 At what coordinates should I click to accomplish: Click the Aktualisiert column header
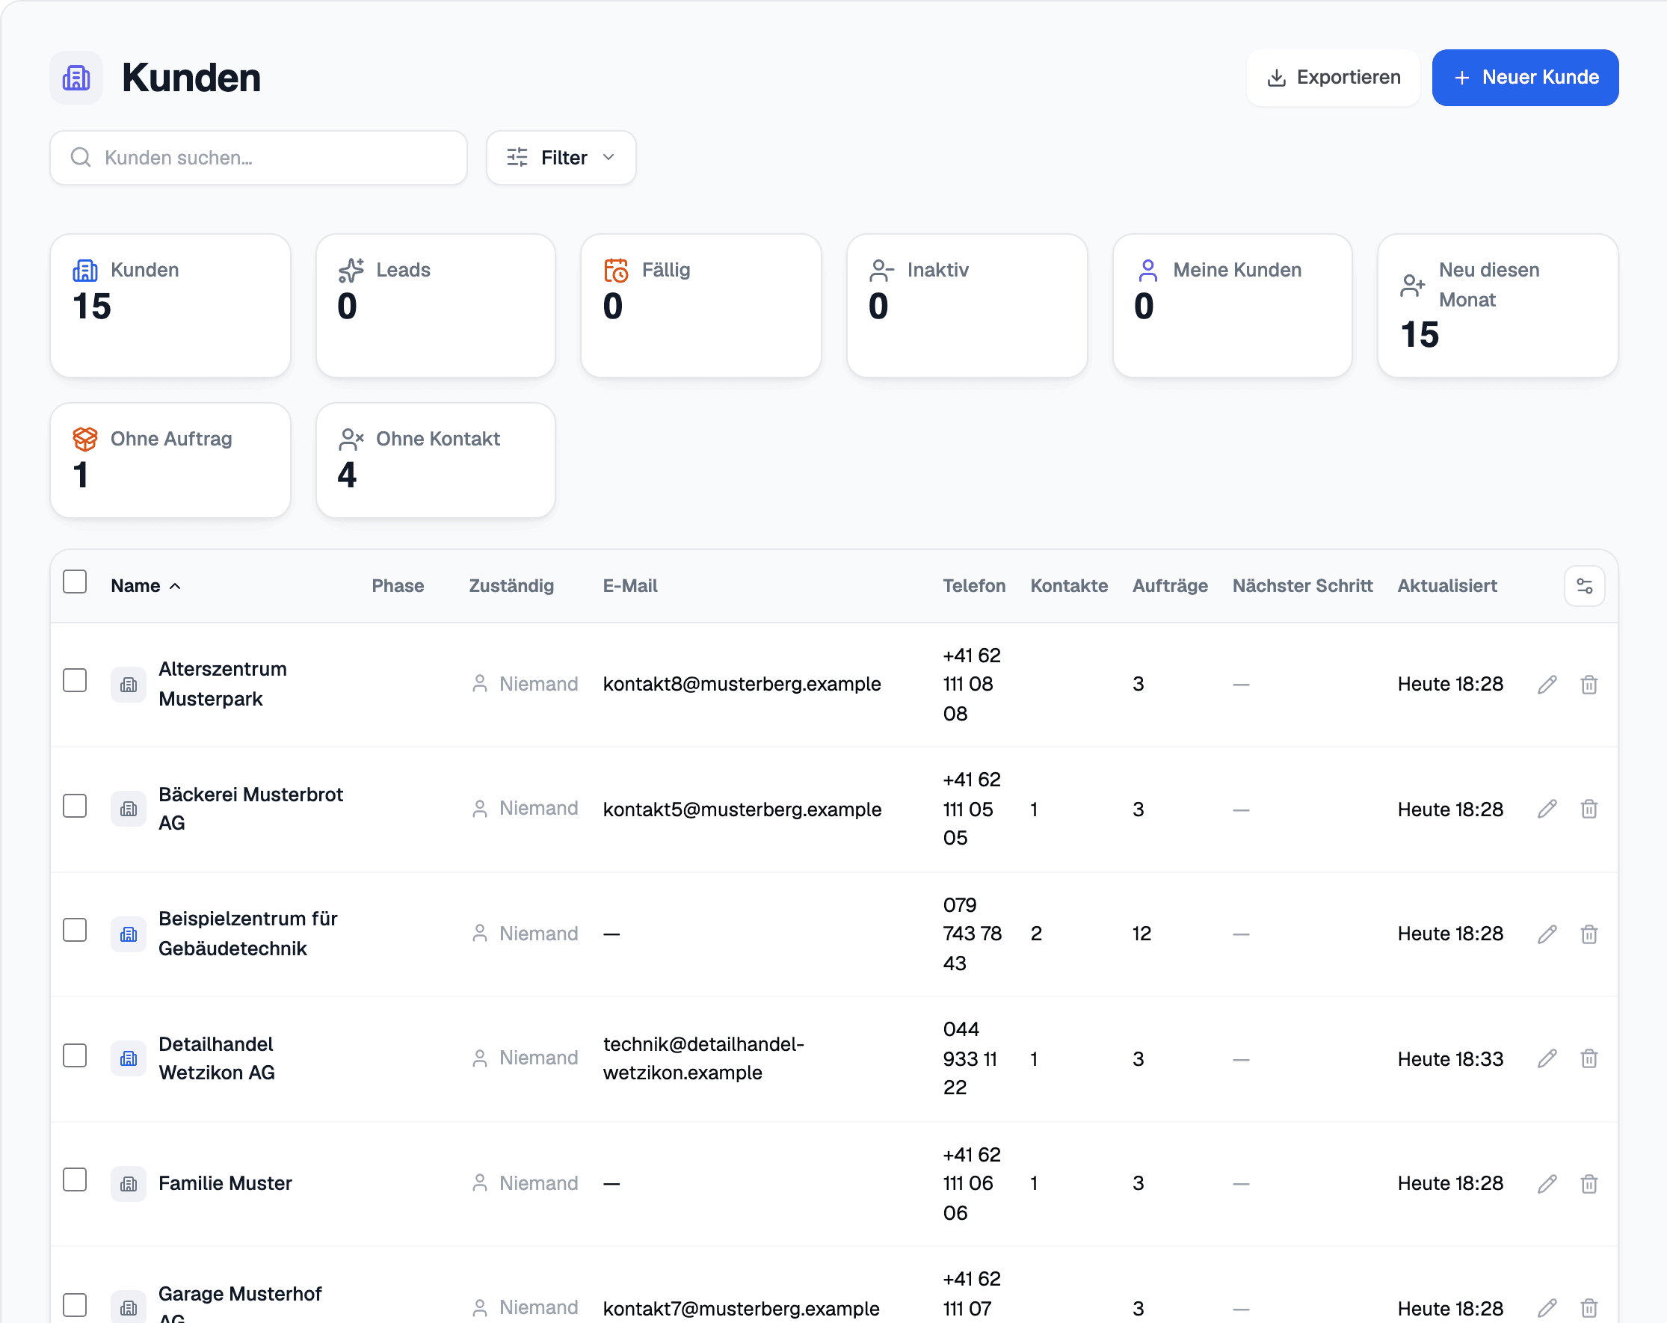click(x=1446, y=586)
